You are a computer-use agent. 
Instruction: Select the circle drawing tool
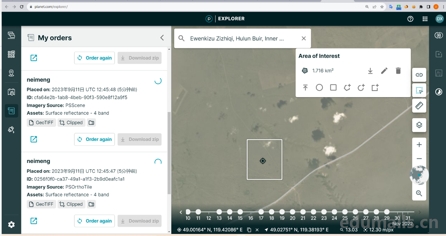[319, 88]
